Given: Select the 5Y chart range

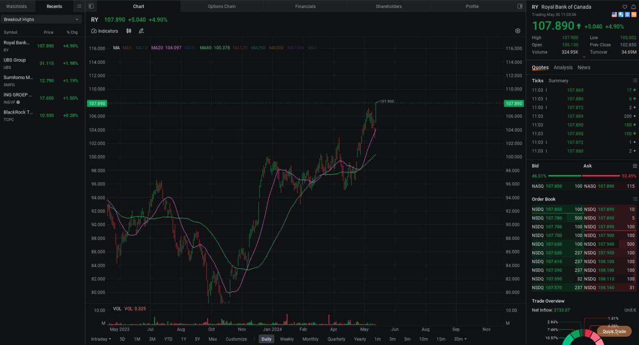Looking at the screenshot, I should point(197,339).
